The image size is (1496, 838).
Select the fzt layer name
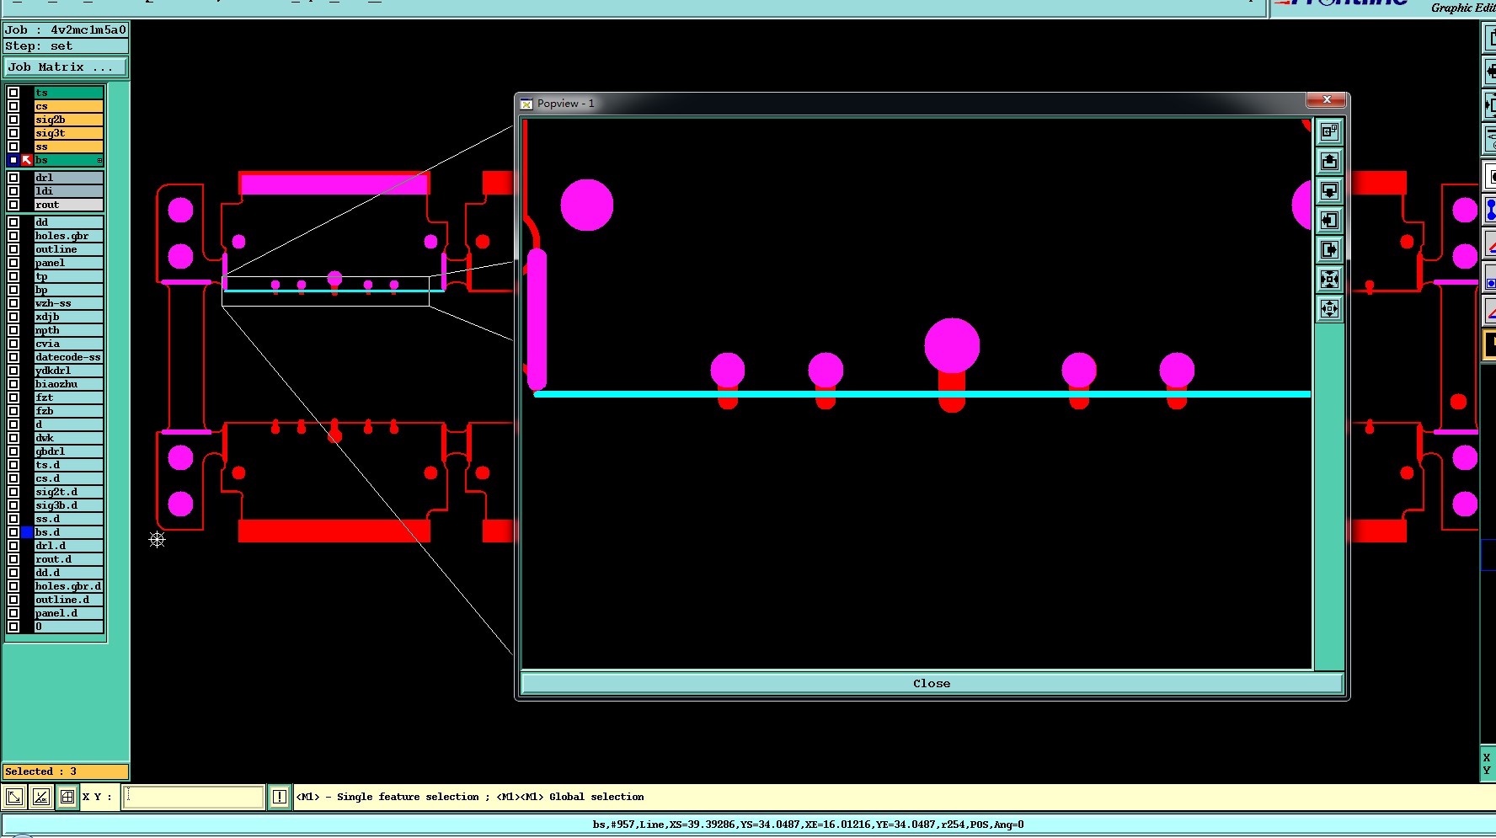[68, 398]
